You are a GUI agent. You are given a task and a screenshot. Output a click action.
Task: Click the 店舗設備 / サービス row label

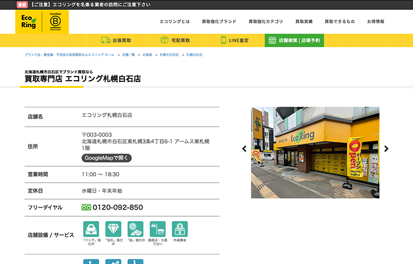coord(51,235)
